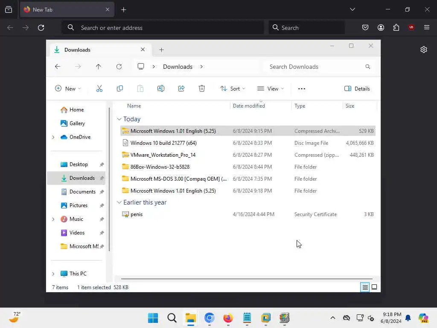Image resolution: width=437 pixels, height=328 pixels.
Task: Open New Tab page settings gear
Action: click(424, 50)
